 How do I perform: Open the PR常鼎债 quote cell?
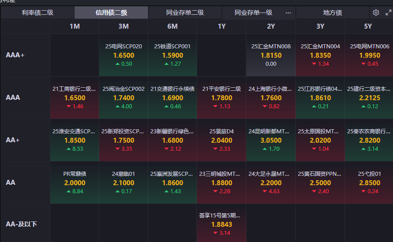click(x=74, y=183)
